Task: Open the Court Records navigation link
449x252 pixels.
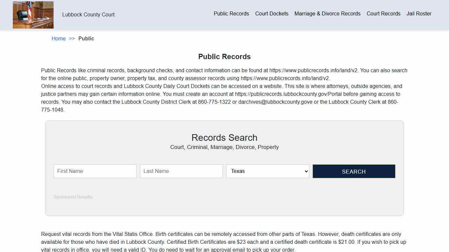Action: 383,13
